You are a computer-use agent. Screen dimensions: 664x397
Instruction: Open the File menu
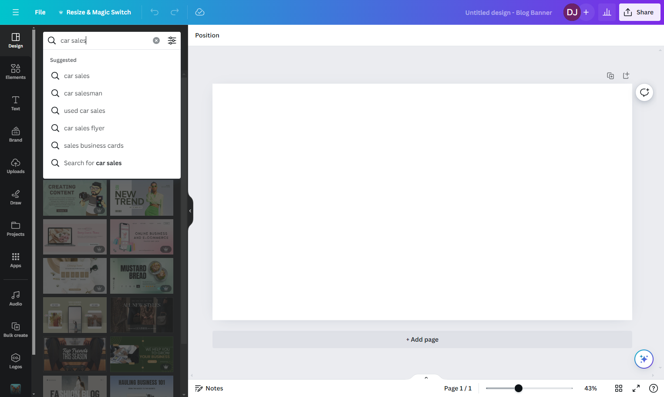(40, 12)
